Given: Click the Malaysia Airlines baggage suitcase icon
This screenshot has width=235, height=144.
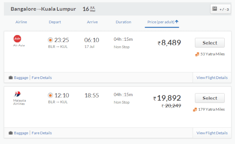Looking at the screenshot, I should [x=11, y=133].
